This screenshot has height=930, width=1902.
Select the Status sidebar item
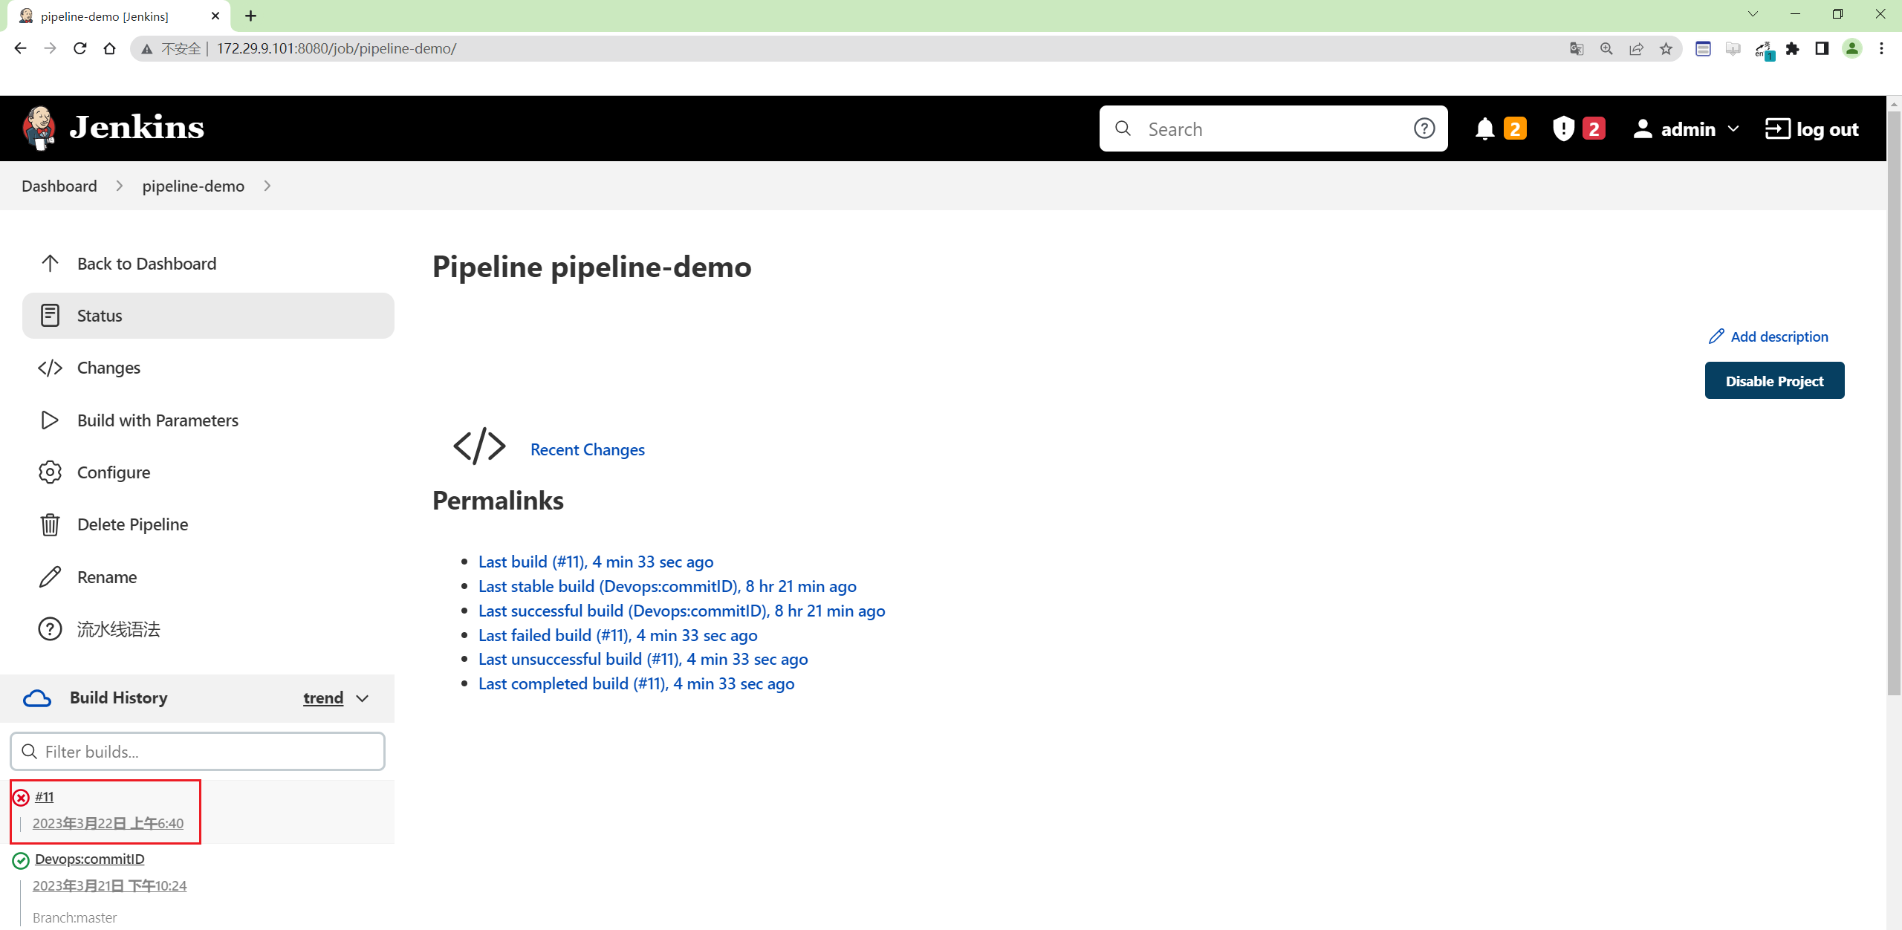[208, 316]
